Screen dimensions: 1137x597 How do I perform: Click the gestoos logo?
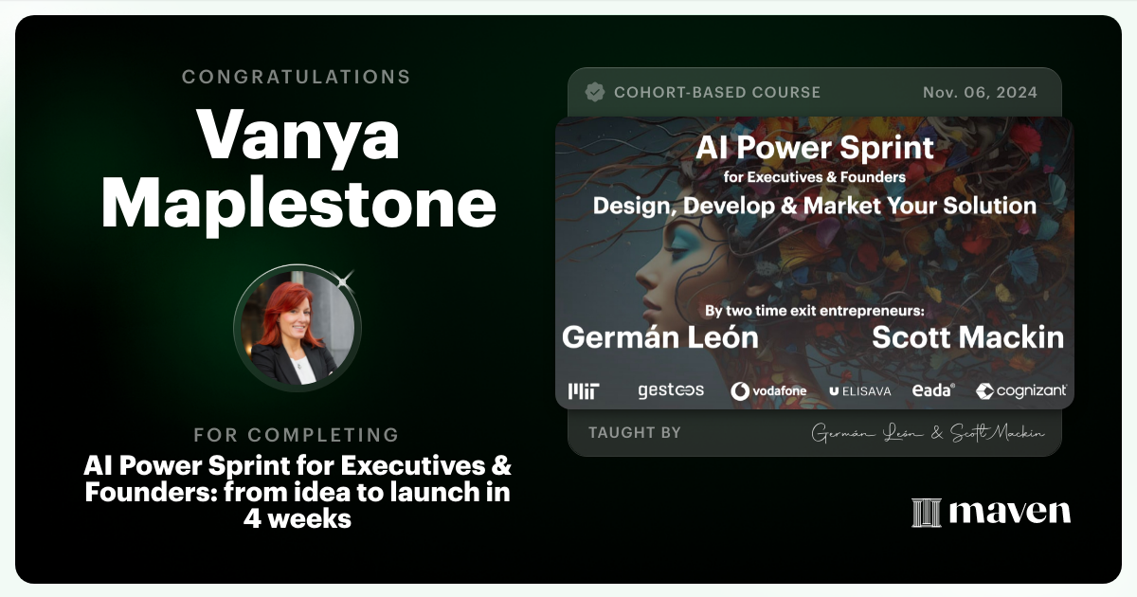pyautogui.click(x=671, y=390)
